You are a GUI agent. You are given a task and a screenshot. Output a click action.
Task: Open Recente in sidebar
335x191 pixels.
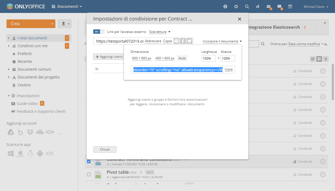(x=25, y=62)
